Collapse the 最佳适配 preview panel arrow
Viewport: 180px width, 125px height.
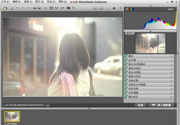pos(150,31)
